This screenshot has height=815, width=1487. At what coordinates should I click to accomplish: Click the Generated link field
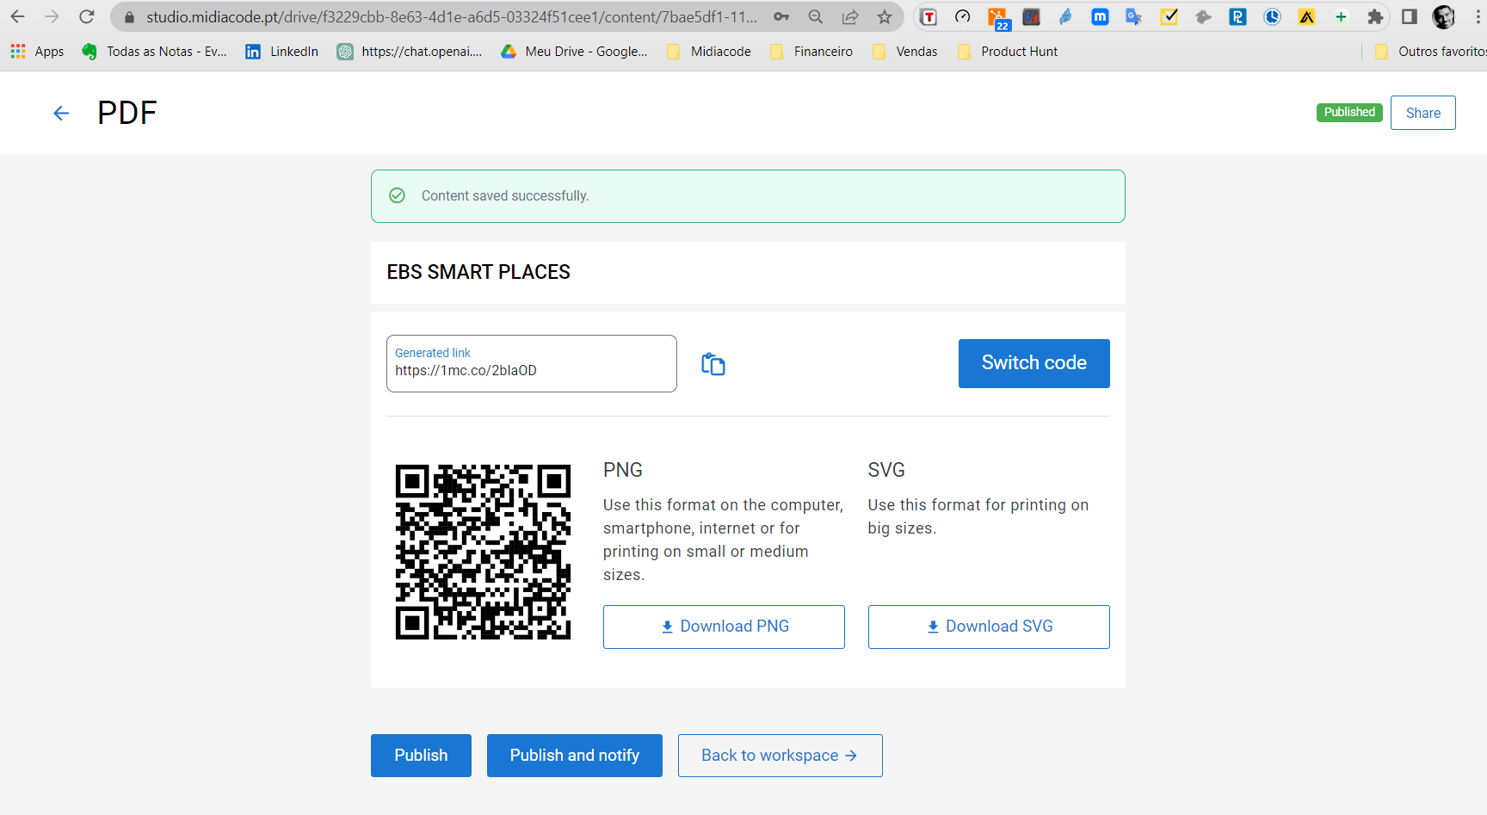click(531, 363)
